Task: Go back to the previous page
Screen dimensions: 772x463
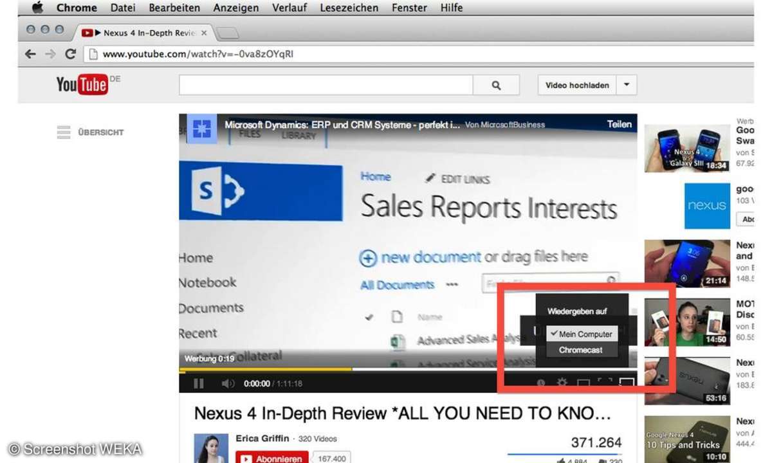Action: pyautogui.click(x=30, y=54)
